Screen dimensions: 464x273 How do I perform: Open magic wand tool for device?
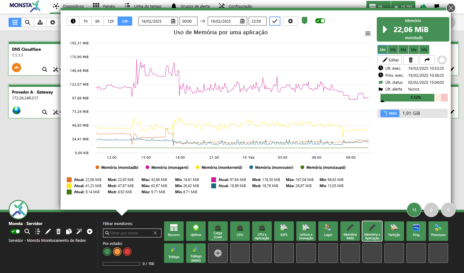pos(79,231)
